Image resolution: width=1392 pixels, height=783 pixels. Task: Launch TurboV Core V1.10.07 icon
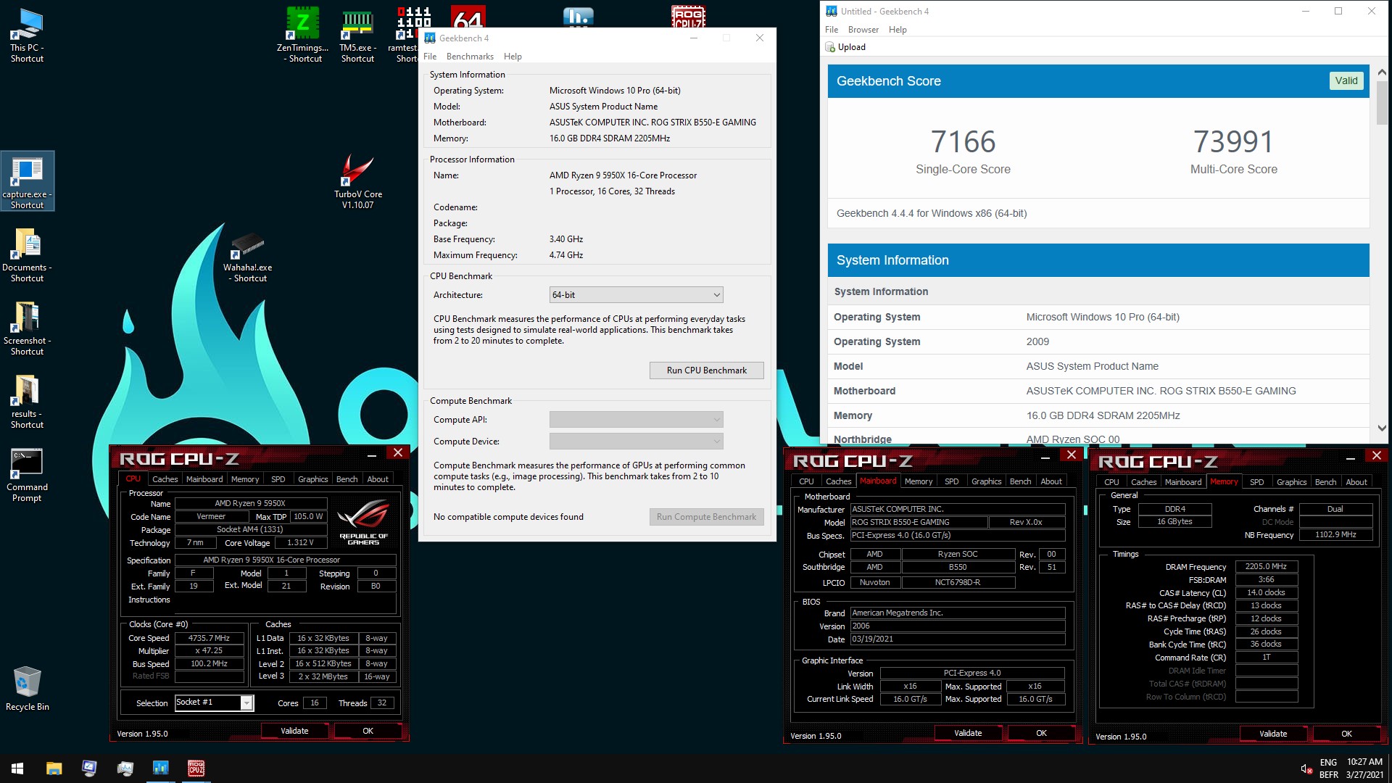[357, 182]
